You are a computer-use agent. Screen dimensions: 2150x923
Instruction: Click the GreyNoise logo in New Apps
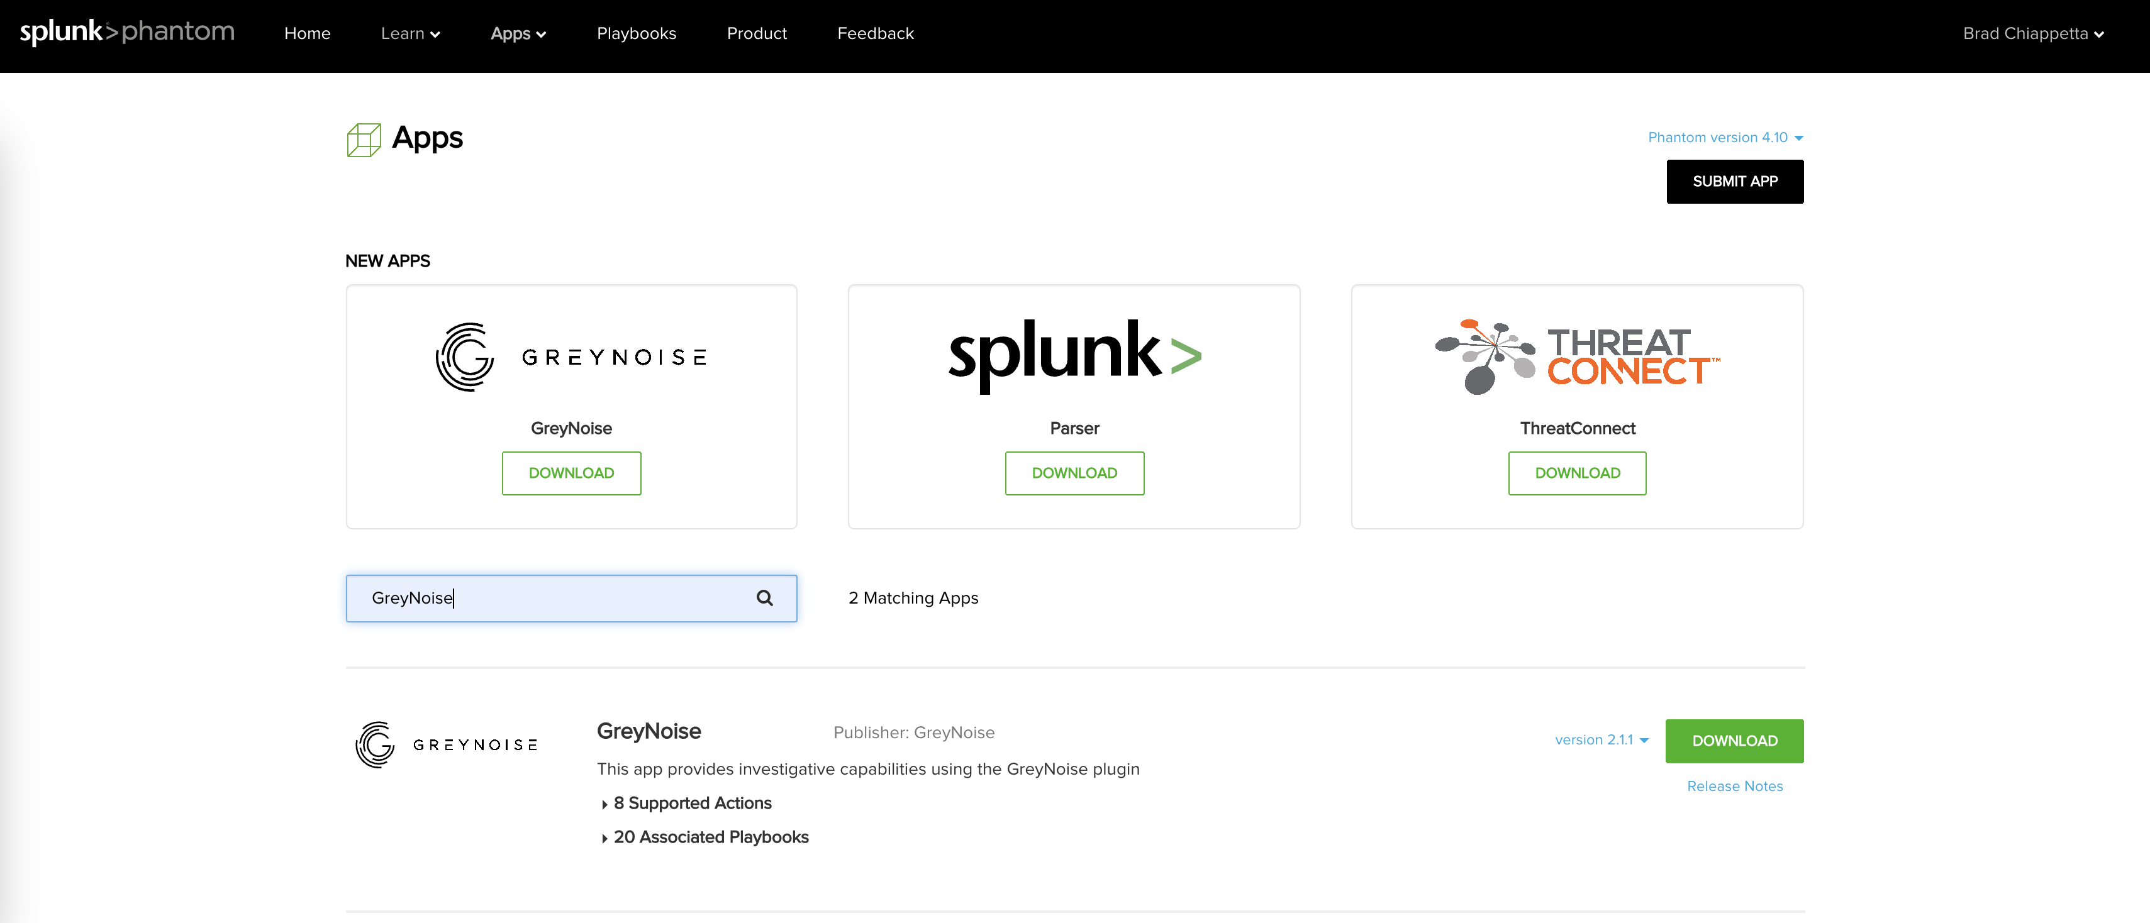click(571, 357)
